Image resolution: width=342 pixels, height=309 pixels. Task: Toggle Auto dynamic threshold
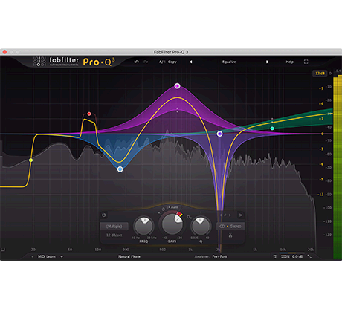173,207
